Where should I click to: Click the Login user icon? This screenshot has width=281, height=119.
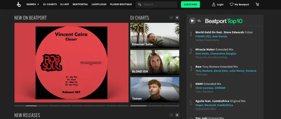tap(213, 4)
